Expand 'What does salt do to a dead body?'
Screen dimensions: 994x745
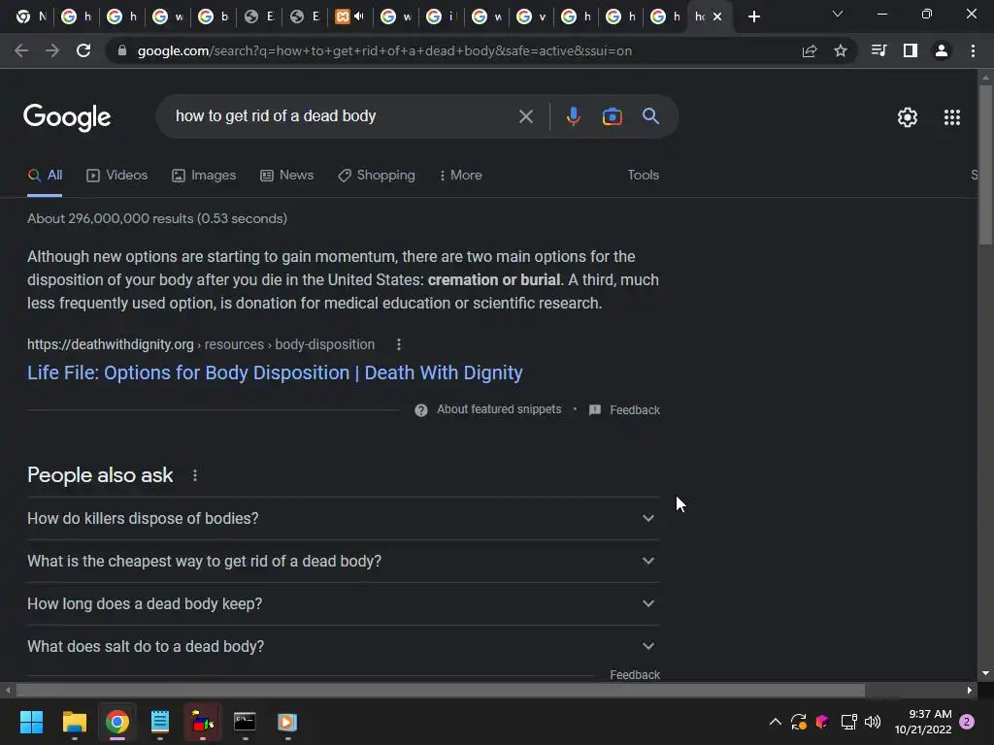click(x=343, y=647)
